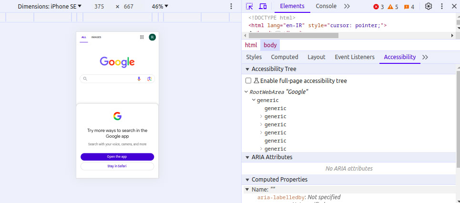Click the full-page tree experiment flask icon
The width and height of the screenshot is (460, 203).
[x=256, y=81]
